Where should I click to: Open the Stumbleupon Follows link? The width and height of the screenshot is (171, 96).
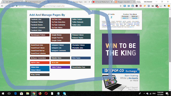(38, 35)
